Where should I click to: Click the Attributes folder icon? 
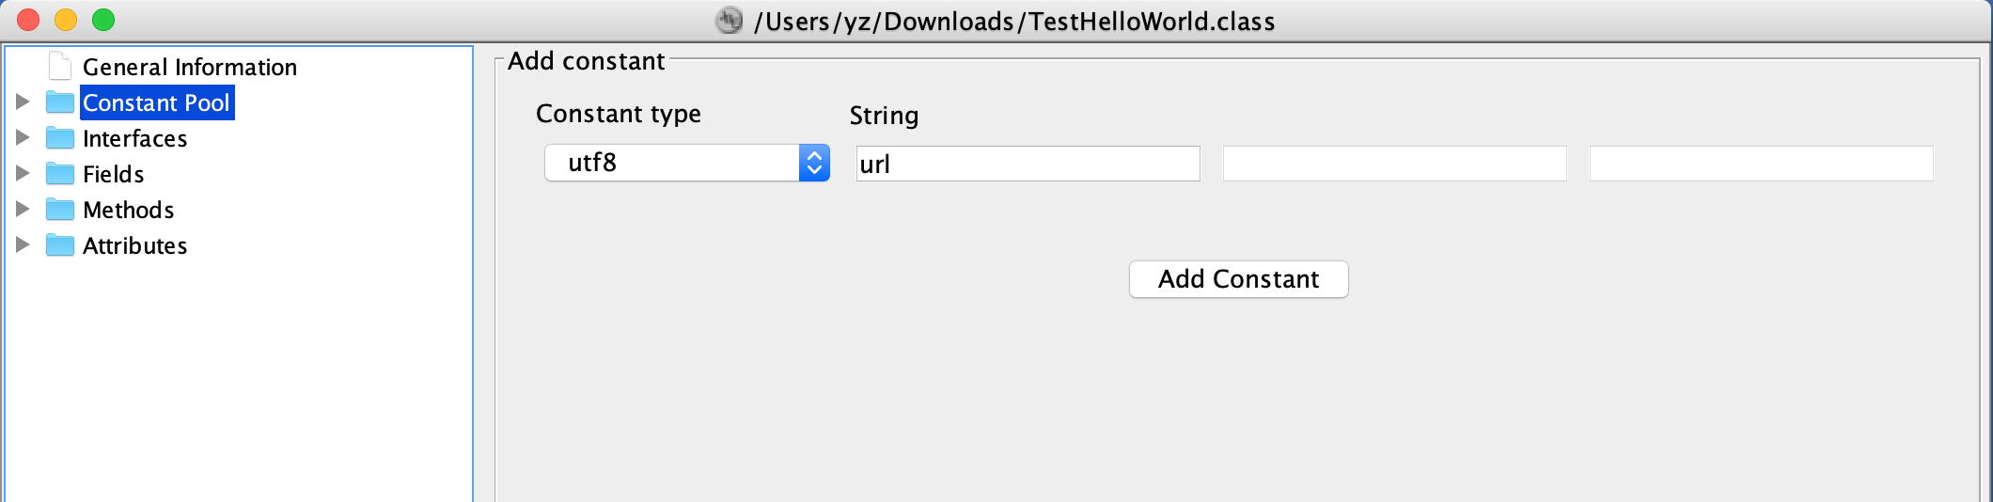click(x=60, y=244)
